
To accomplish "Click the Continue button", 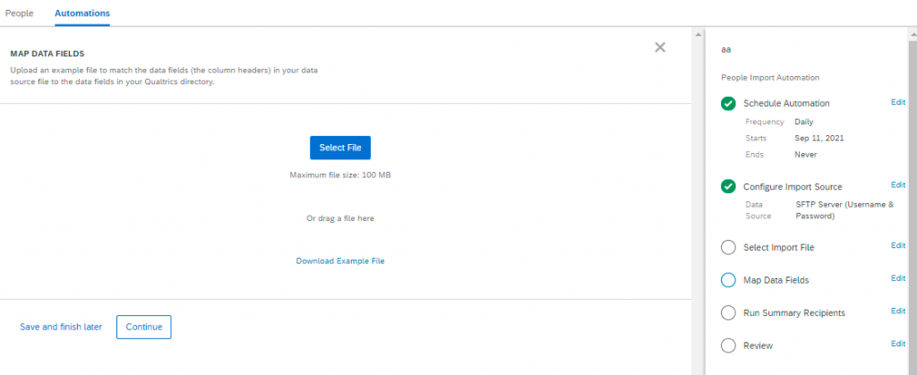I will point(144,327).
